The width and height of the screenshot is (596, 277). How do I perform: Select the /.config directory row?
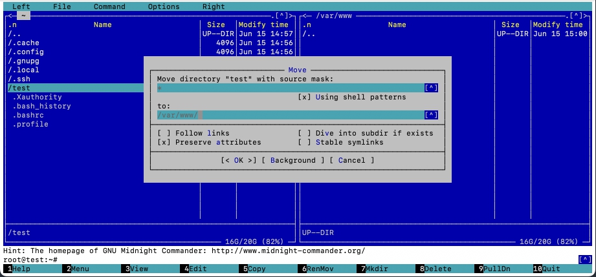click(151, 52)
